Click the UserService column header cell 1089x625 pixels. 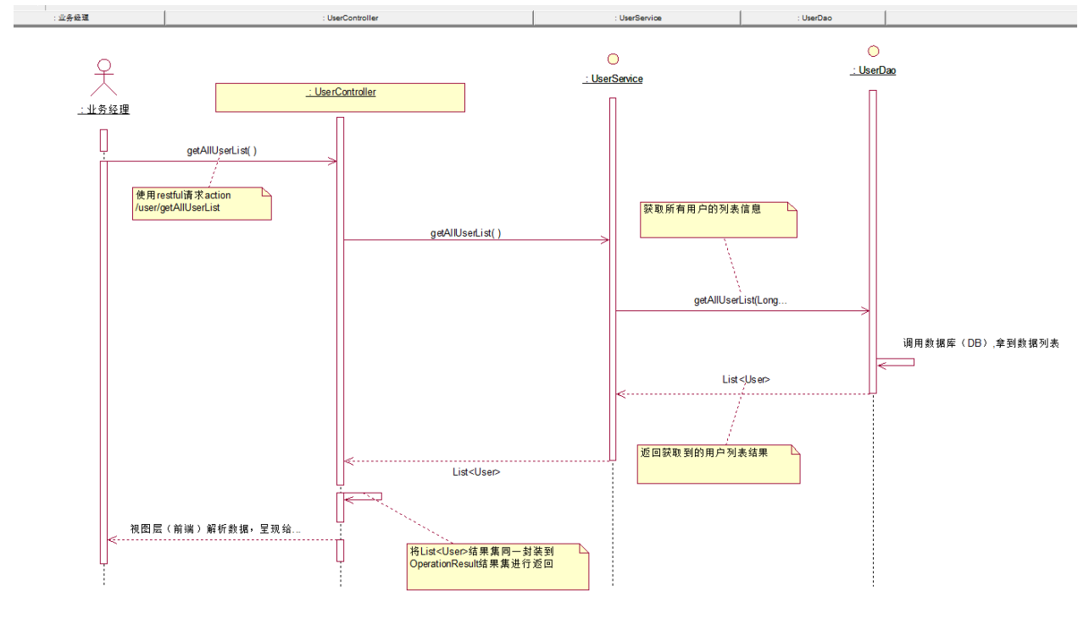(636, 18)
